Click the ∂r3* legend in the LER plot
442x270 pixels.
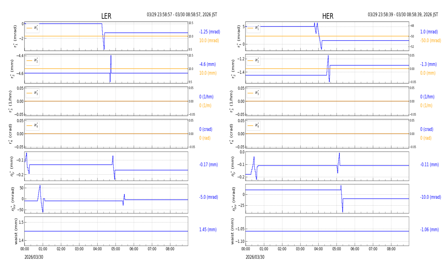(x=33, y=93)
